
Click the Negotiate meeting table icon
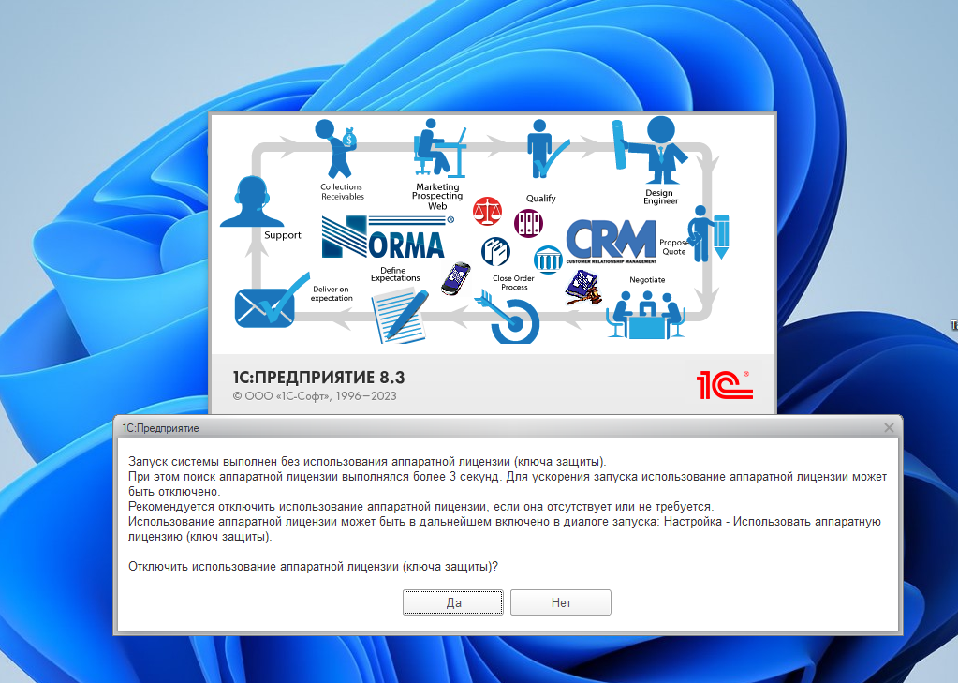coord(646,314)
